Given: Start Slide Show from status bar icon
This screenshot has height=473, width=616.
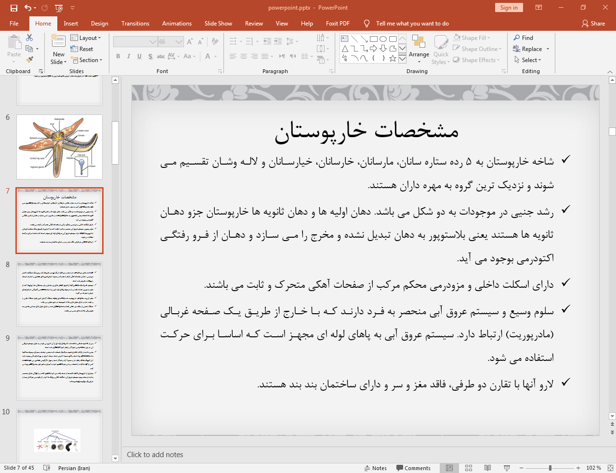Looking at the screenshot, I should point(507,468).
